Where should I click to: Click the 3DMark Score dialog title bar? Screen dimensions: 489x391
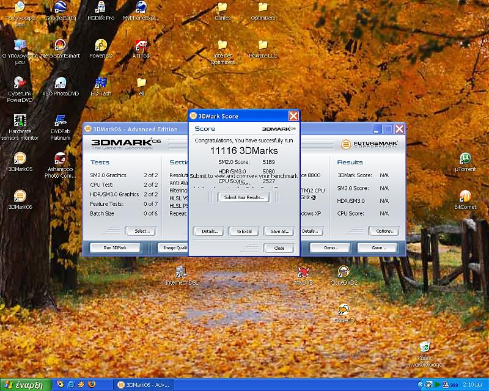point(244,116)
